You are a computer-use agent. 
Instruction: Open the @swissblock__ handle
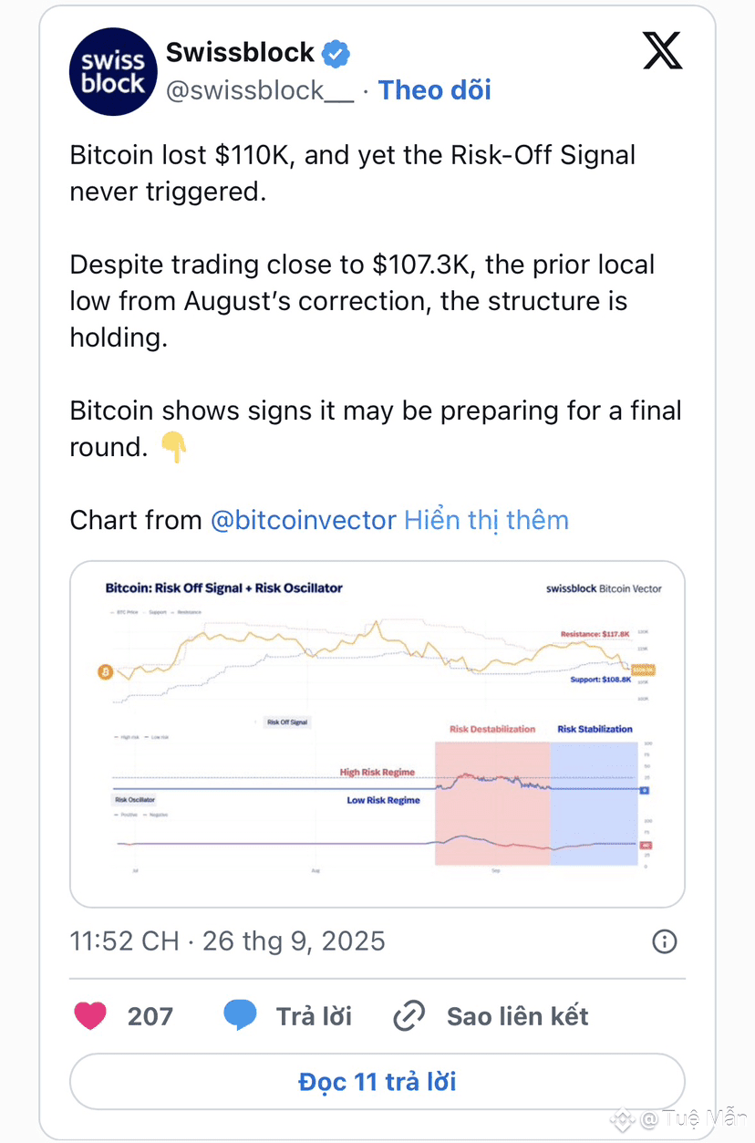[x=259, y=90]
